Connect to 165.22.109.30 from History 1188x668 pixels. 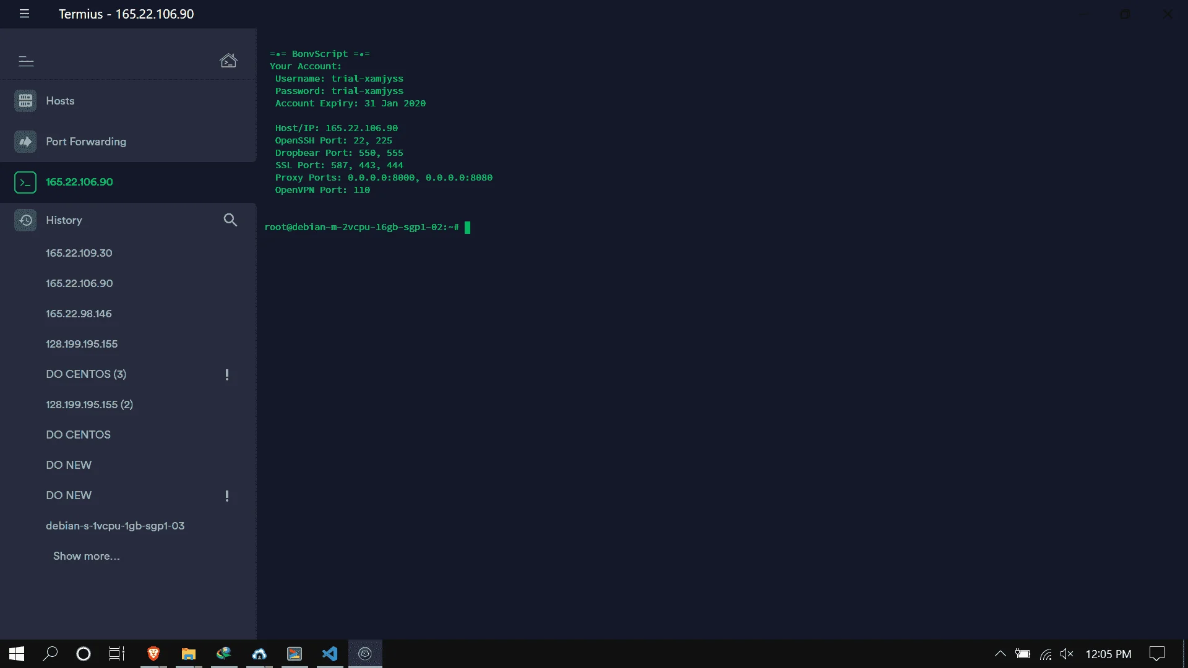[79, 253]
